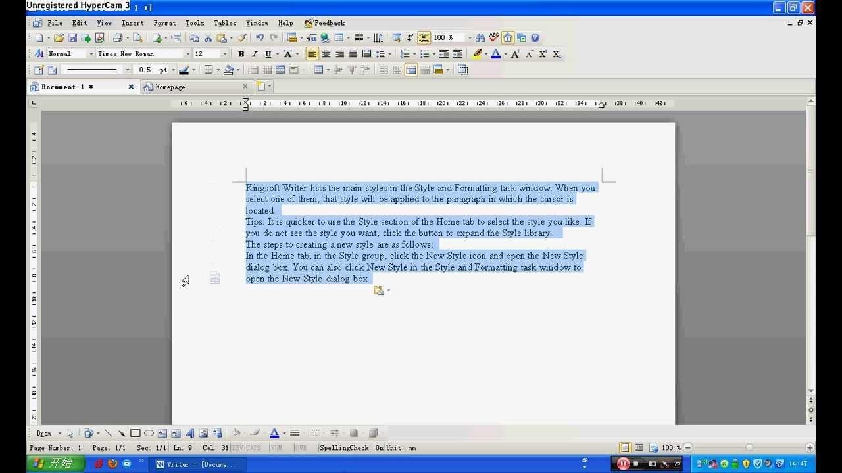This screenshot has height=473, width=842.
Task: Click the Feedback button
Action: point(324,23)
